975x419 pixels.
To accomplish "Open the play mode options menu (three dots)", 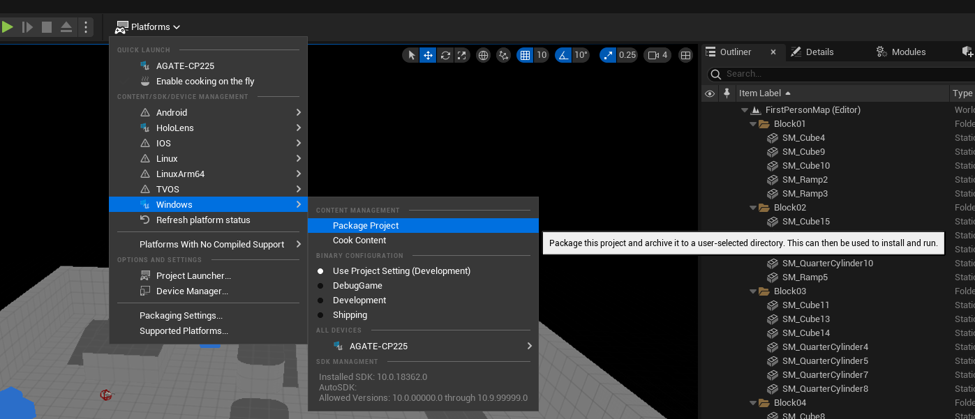I will click(86, 27).
